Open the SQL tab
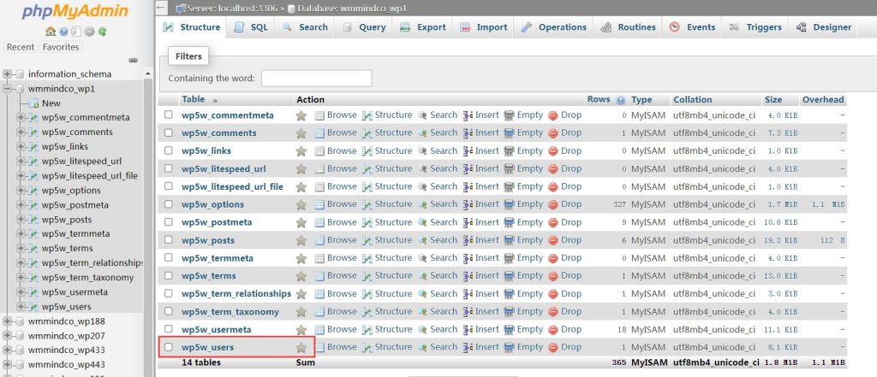The height and width of the screenshot is (377, 877). click(252, 27)
